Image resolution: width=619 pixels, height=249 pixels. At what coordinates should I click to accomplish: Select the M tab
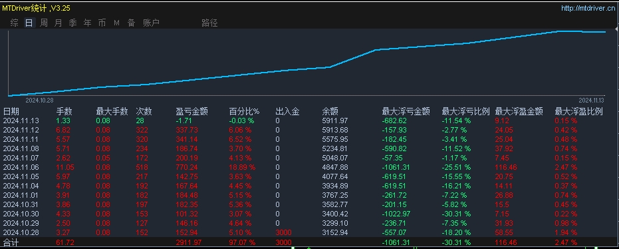click(116, 23)
